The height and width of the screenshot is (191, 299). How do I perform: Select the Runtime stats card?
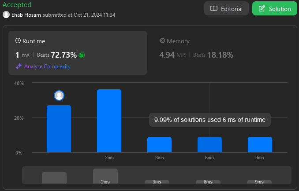click(x=78, y=53)
